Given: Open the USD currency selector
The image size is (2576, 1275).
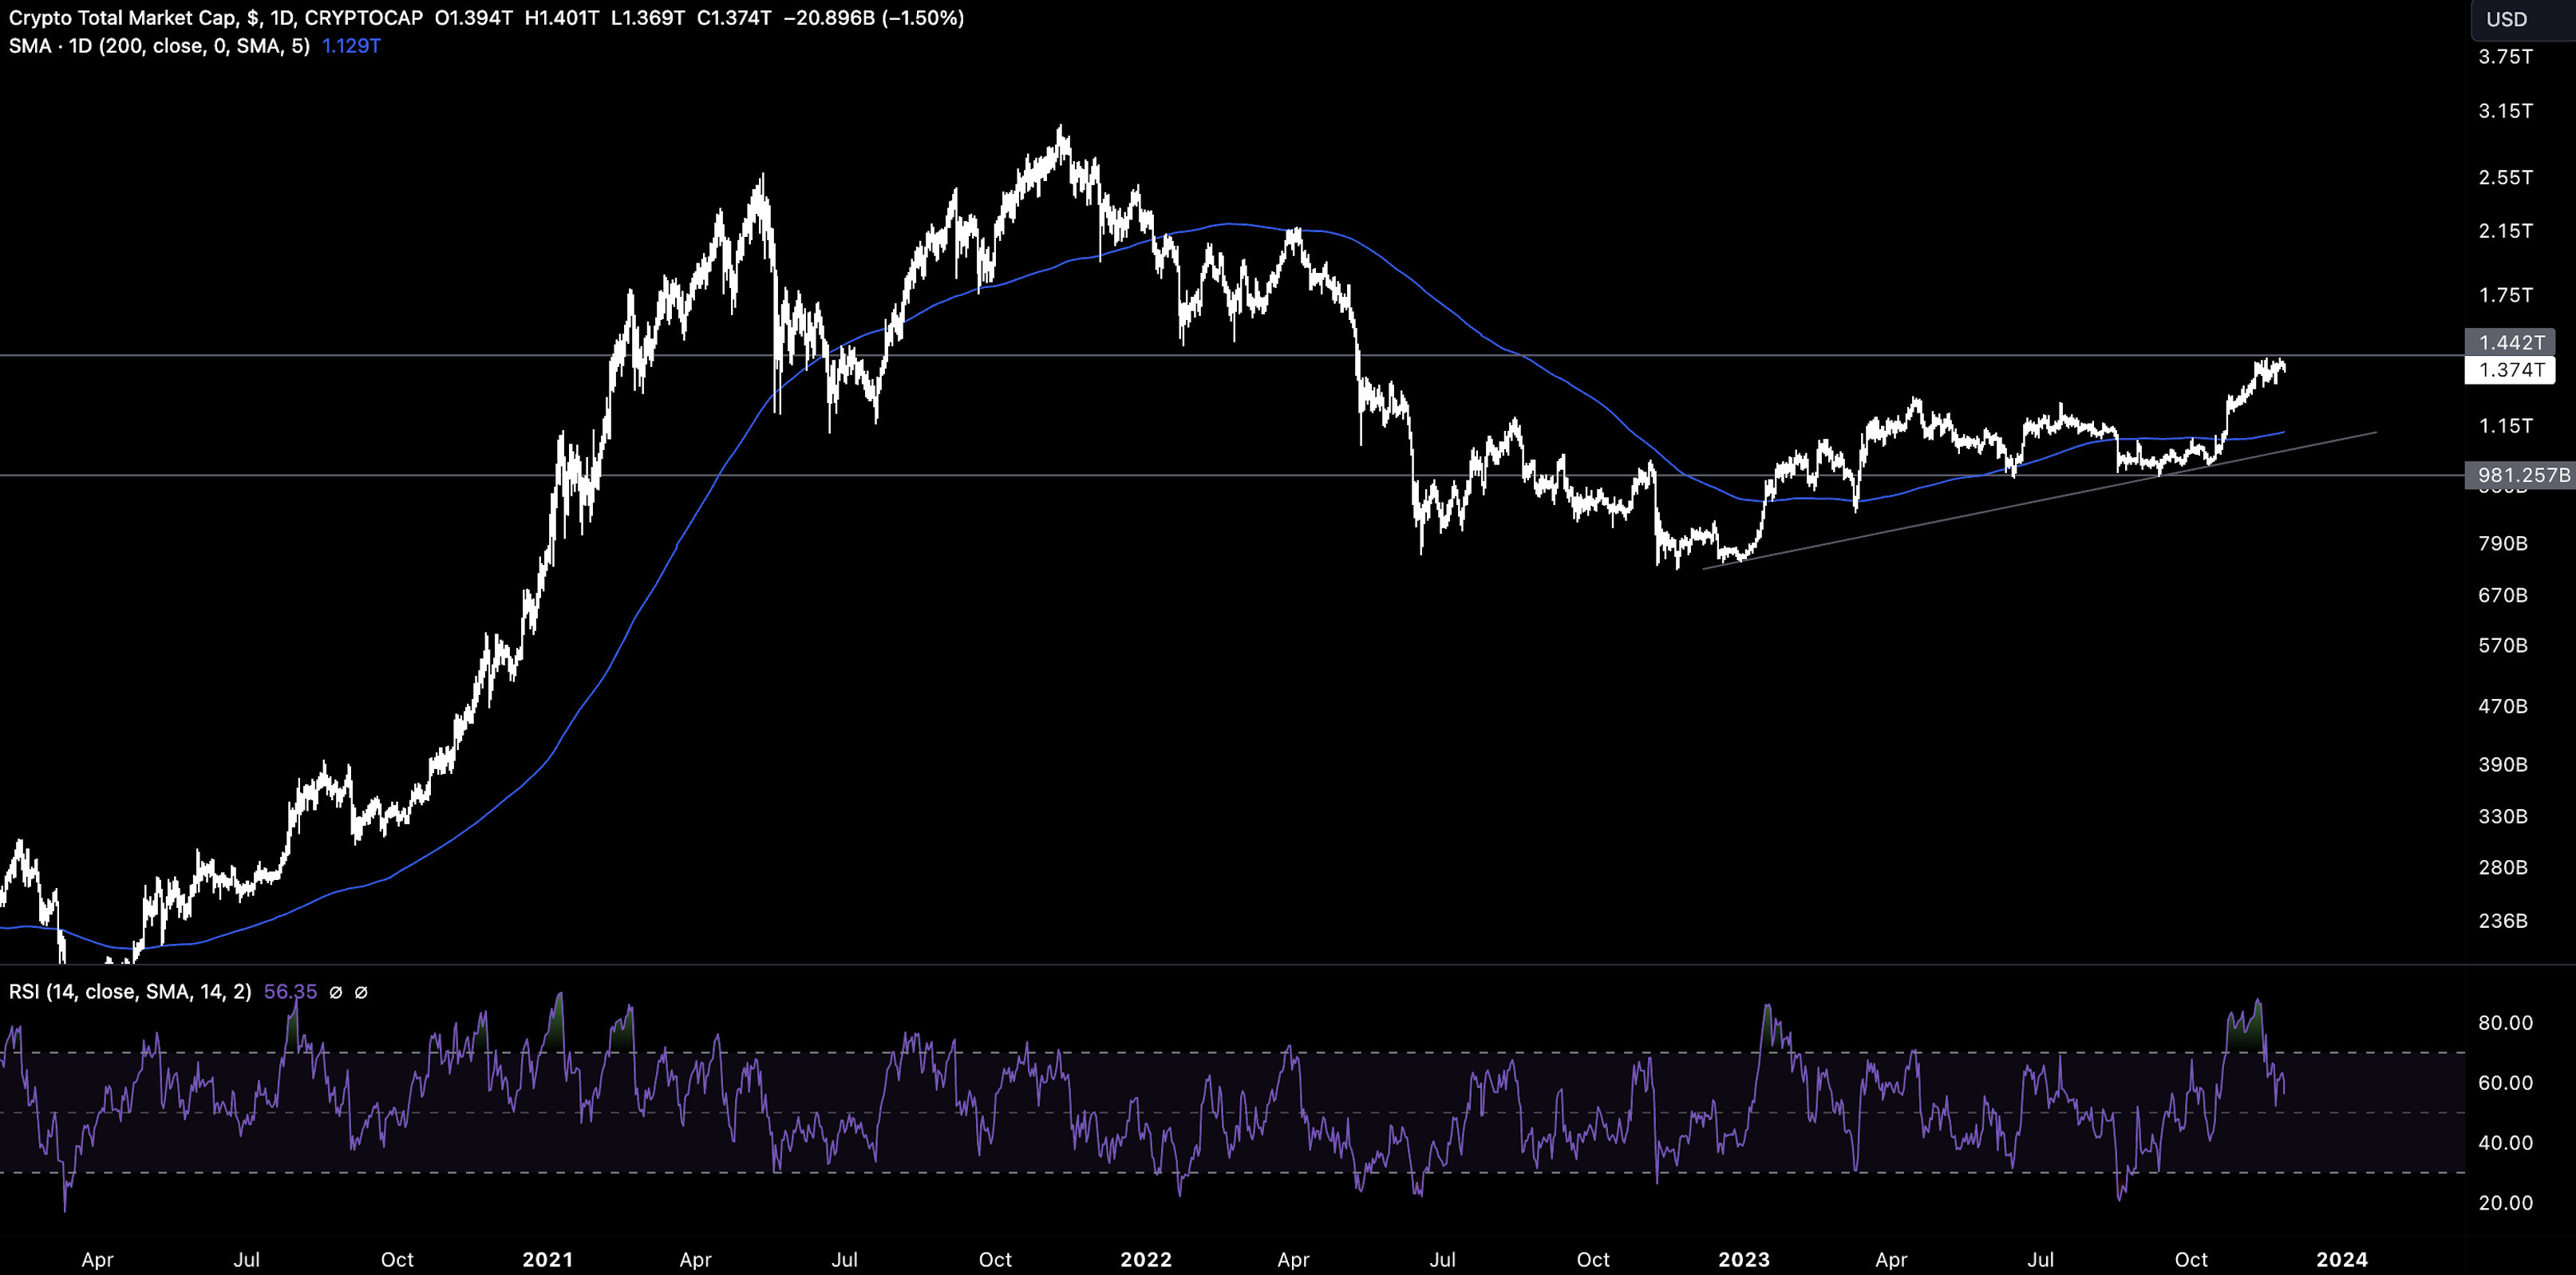Looking at the screenshot, I should 2506,19.
